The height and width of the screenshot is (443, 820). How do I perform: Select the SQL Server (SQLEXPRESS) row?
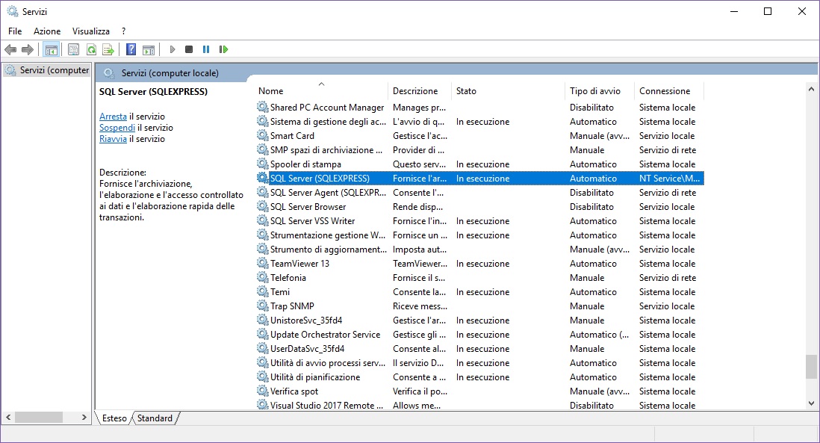[x=480, y=179]
